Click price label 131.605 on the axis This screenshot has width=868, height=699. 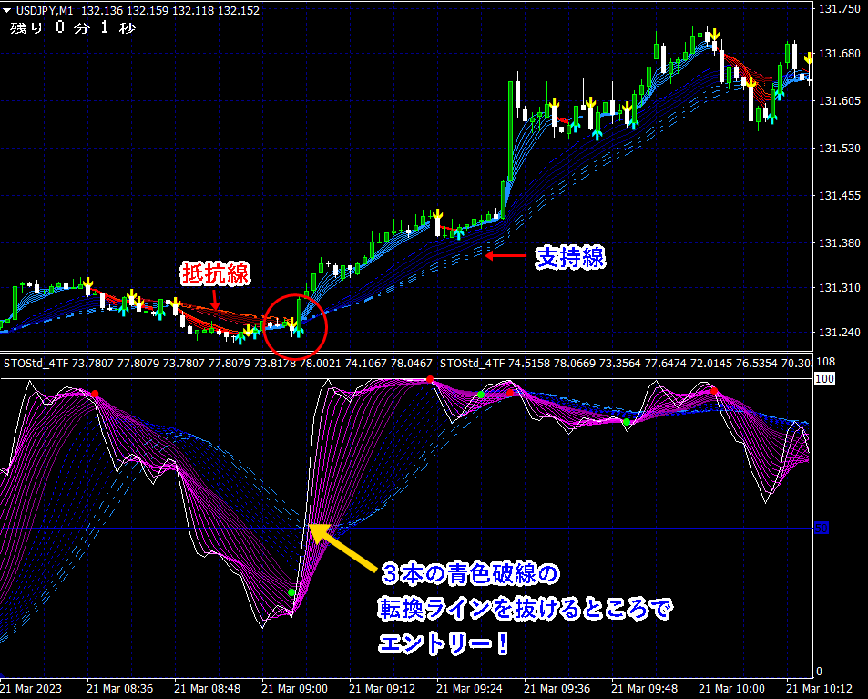click(x=839, y=100)
